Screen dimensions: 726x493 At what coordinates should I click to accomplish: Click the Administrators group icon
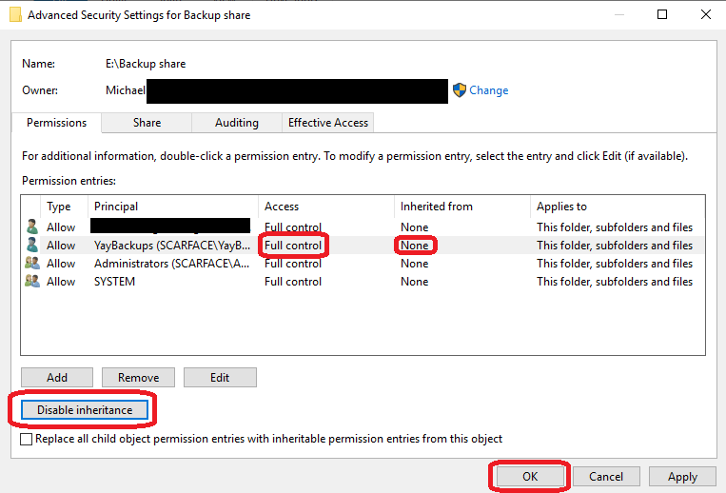tap(33, 264)
